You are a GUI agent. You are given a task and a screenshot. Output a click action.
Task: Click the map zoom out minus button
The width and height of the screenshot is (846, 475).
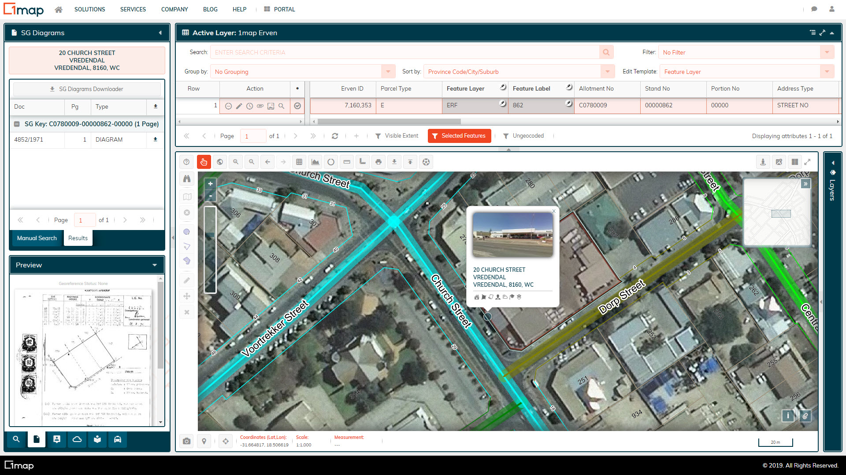[211, 195]
